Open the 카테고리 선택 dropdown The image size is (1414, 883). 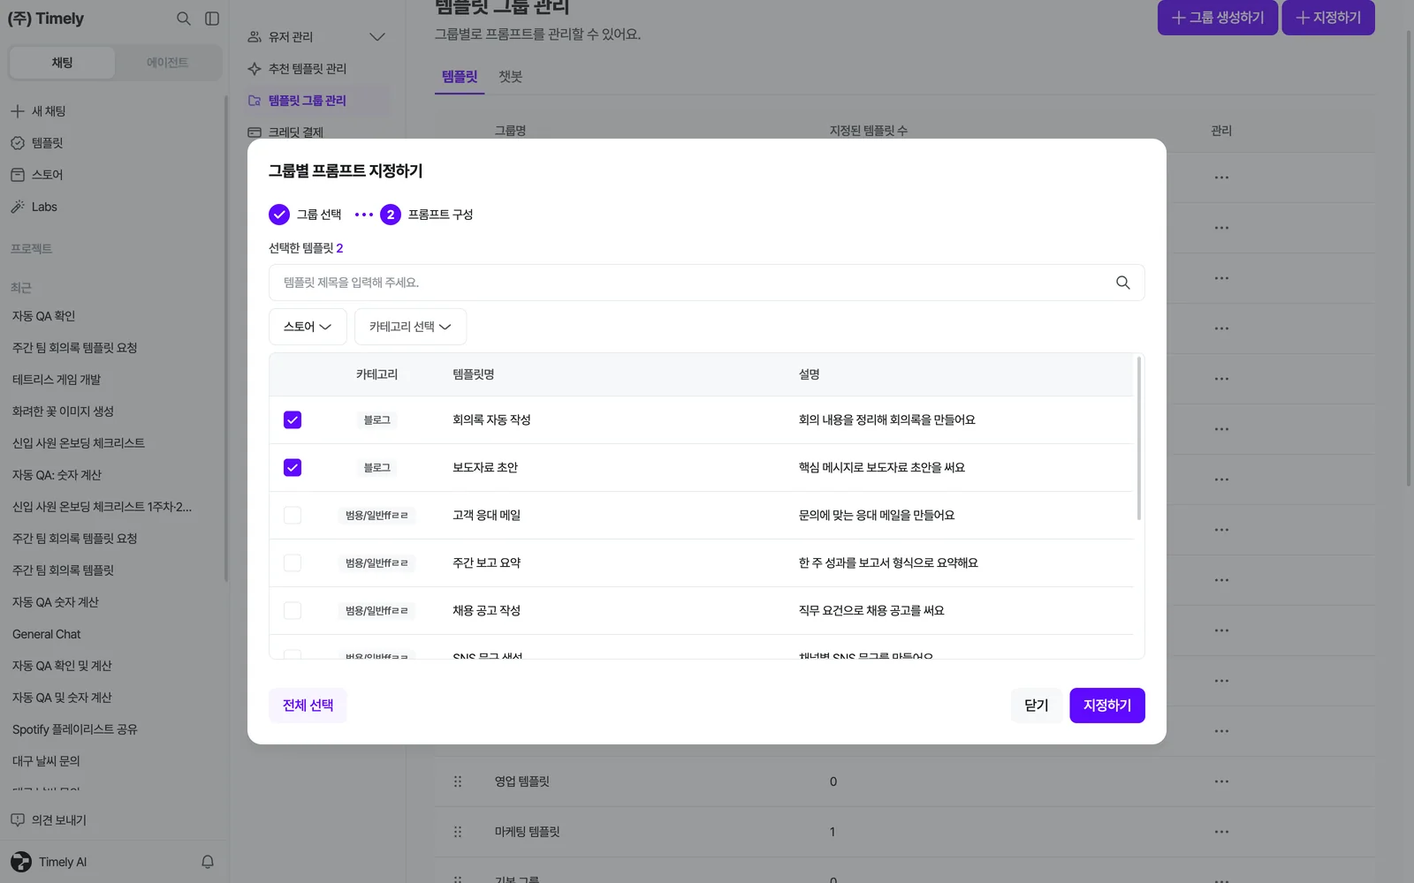pos(410,327)
